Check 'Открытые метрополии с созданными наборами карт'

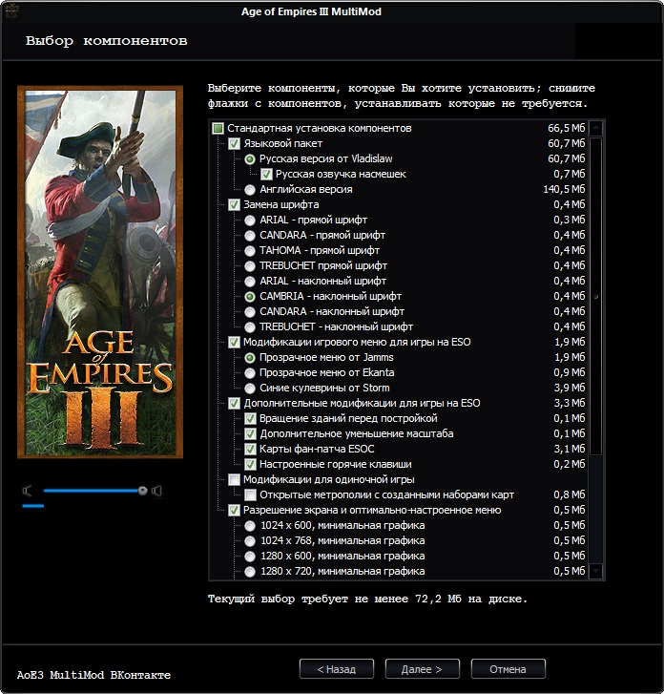coord(250,495)
